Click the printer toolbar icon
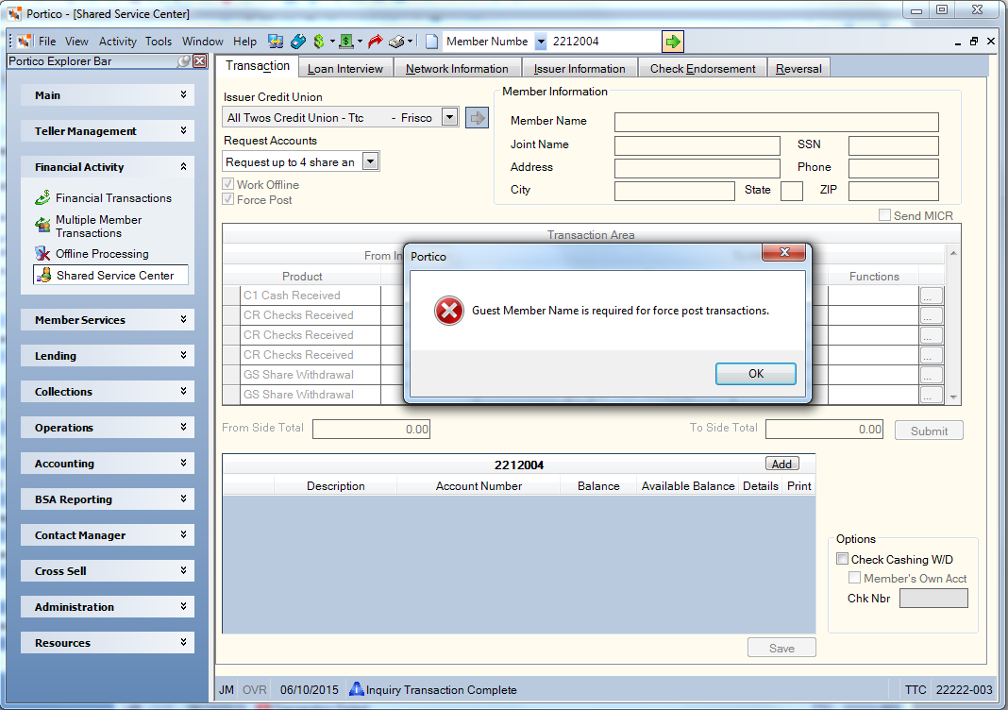 (x=396, y=42)
